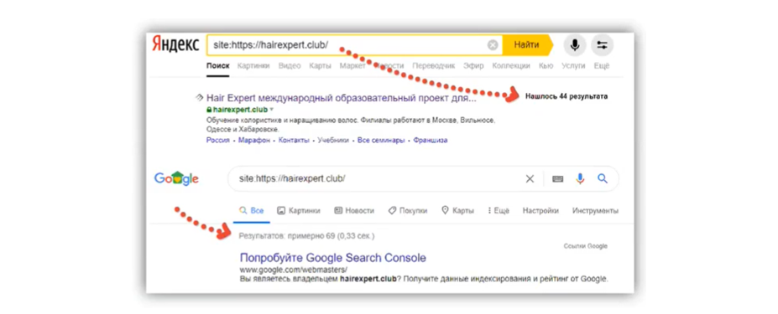The image size is (778, 314).
Task: Open the Все семинары sitelink
Action: point(381,140)
